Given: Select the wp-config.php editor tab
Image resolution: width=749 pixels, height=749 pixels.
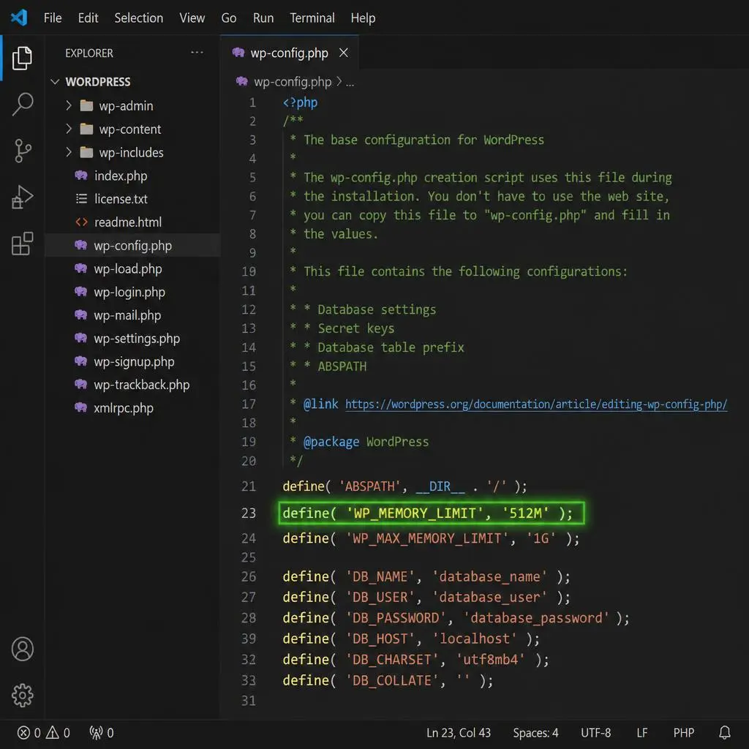Looking at the screenshot, I should (x=290, y=53).
